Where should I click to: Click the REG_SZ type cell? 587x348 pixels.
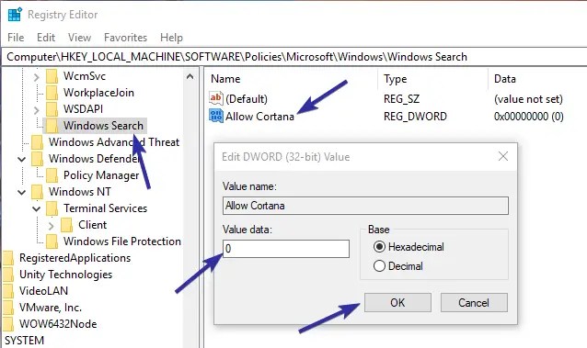click(402, 99)
